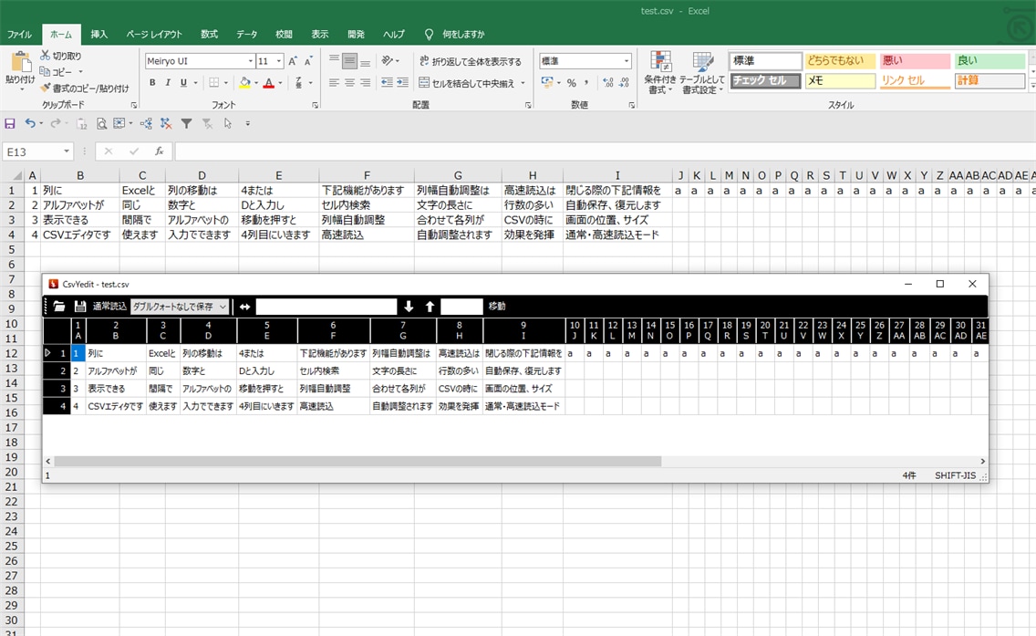Click the format painter brush icon
1036x636 pixels.
coord(45,88)
